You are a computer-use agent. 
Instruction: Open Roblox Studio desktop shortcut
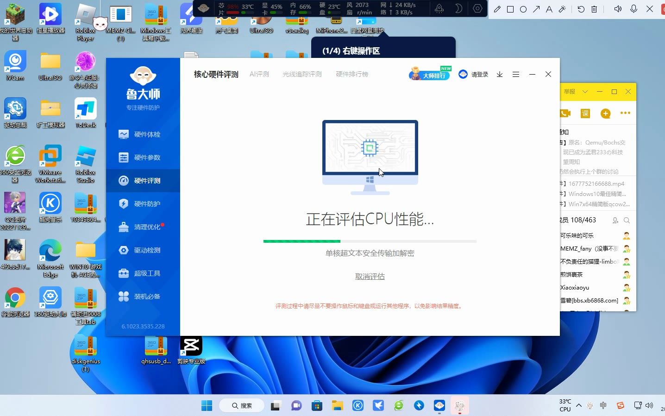click(86, 164)
